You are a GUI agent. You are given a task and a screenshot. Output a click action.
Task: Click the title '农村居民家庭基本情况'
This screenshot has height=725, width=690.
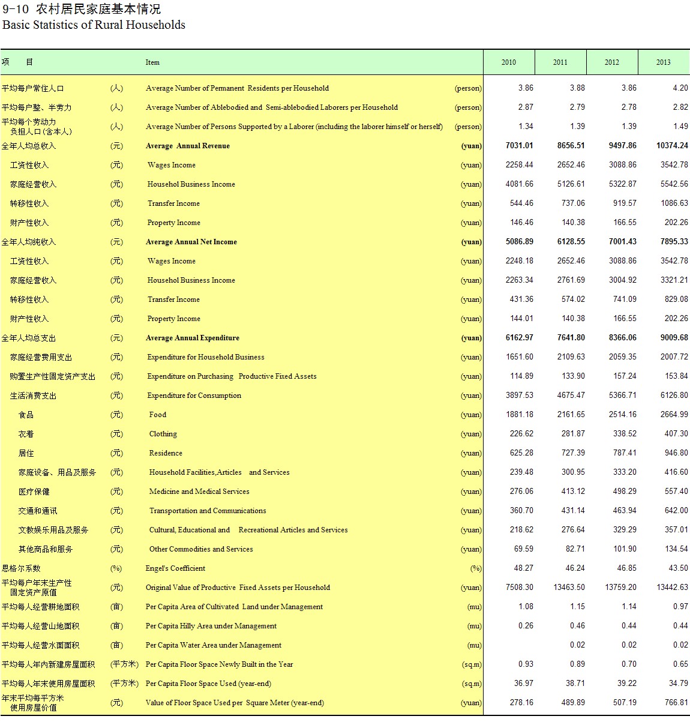[98, 9]
